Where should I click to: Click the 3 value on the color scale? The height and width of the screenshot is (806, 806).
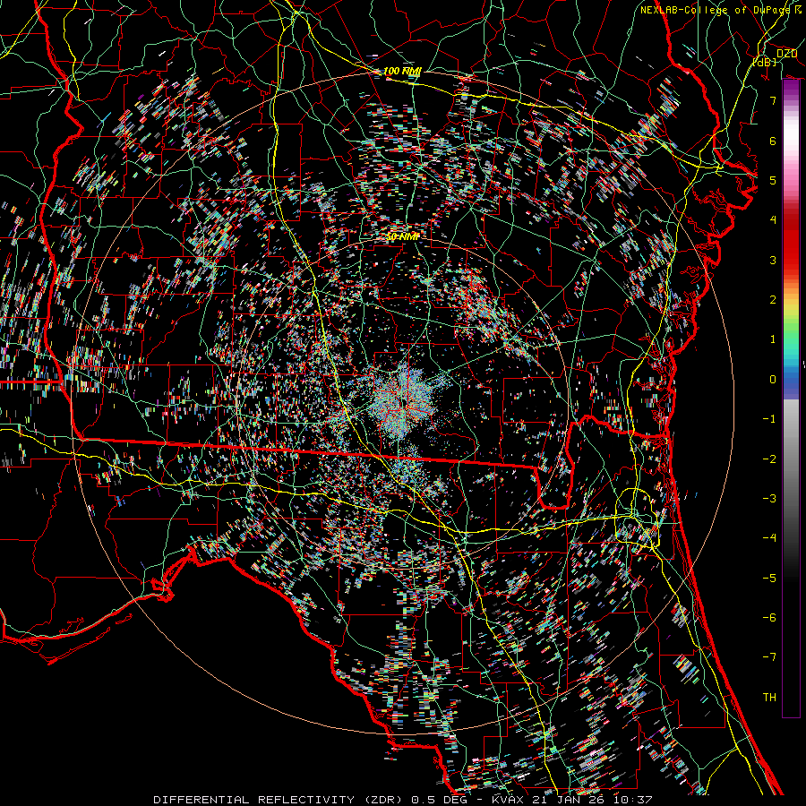point(773,260)
